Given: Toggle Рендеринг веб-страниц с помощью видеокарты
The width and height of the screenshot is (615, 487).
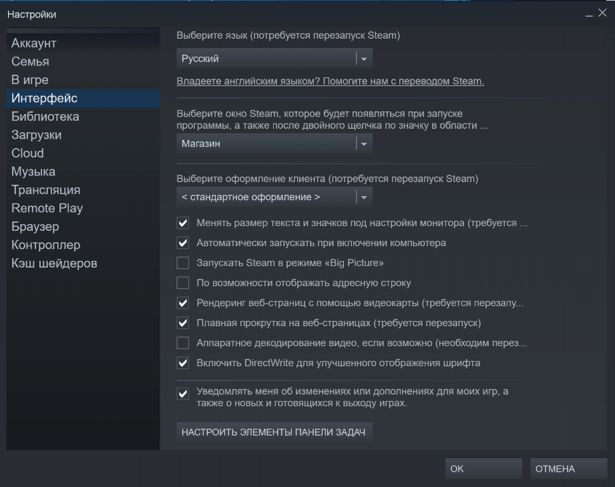Looking at the screenshot, I should [183, 303].
